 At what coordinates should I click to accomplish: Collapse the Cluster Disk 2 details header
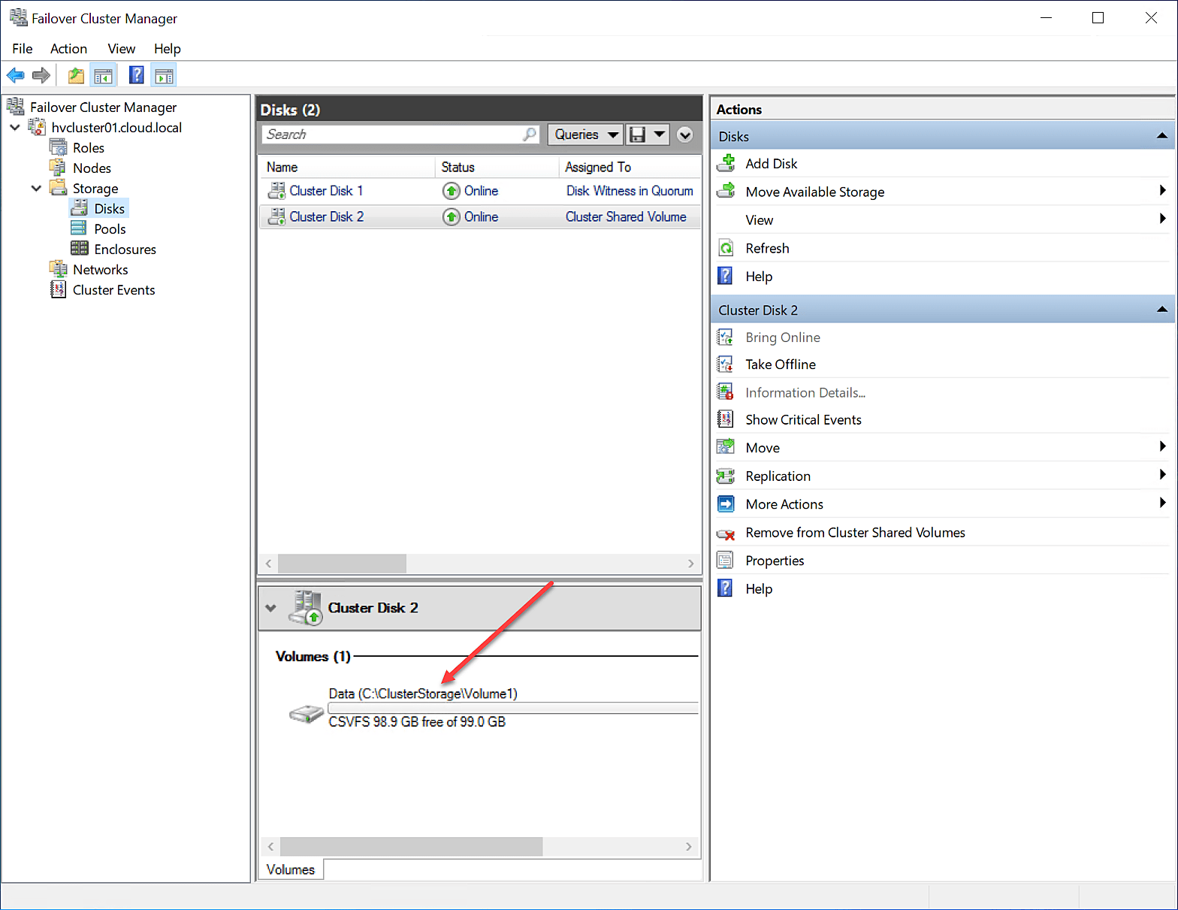coord(270,608)
